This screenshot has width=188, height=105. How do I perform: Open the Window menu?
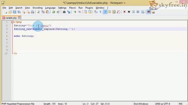(x=100, y=8)
